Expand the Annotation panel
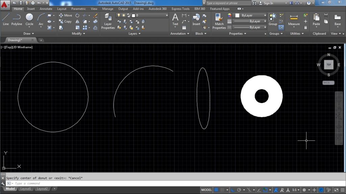Viewport: 346px width, 194px height. [180, 34]
